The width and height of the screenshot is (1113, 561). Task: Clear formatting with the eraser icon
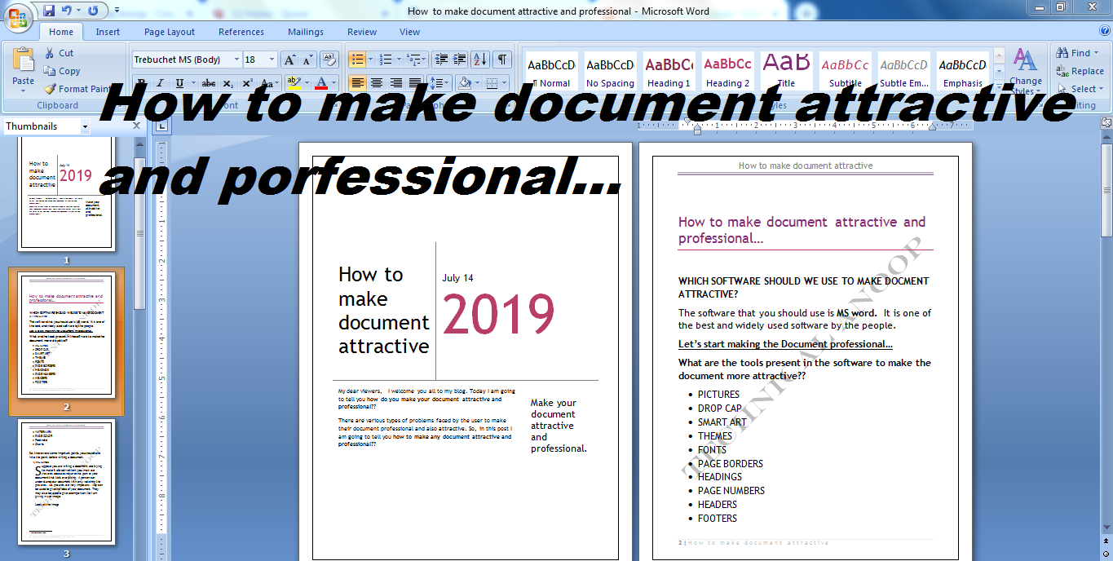click(330, 60)
